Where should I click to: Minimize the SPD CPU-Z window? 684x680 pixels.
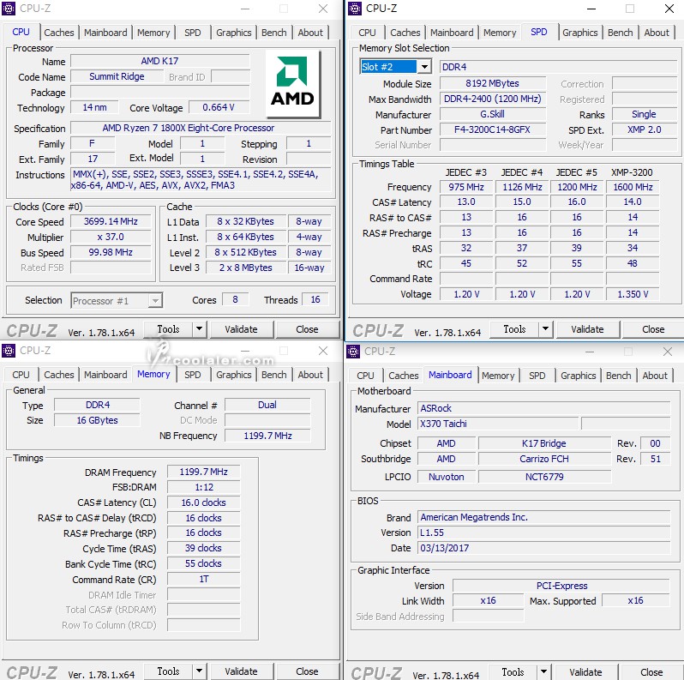(591, 9)
